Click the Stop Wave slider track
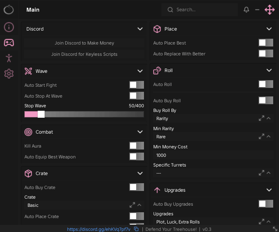This screenshot has height=232, width=279. [84, 114]
